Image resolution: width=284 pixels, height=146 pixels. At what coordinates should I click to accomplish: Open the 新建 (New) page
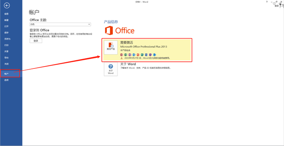tap(7, 20)
